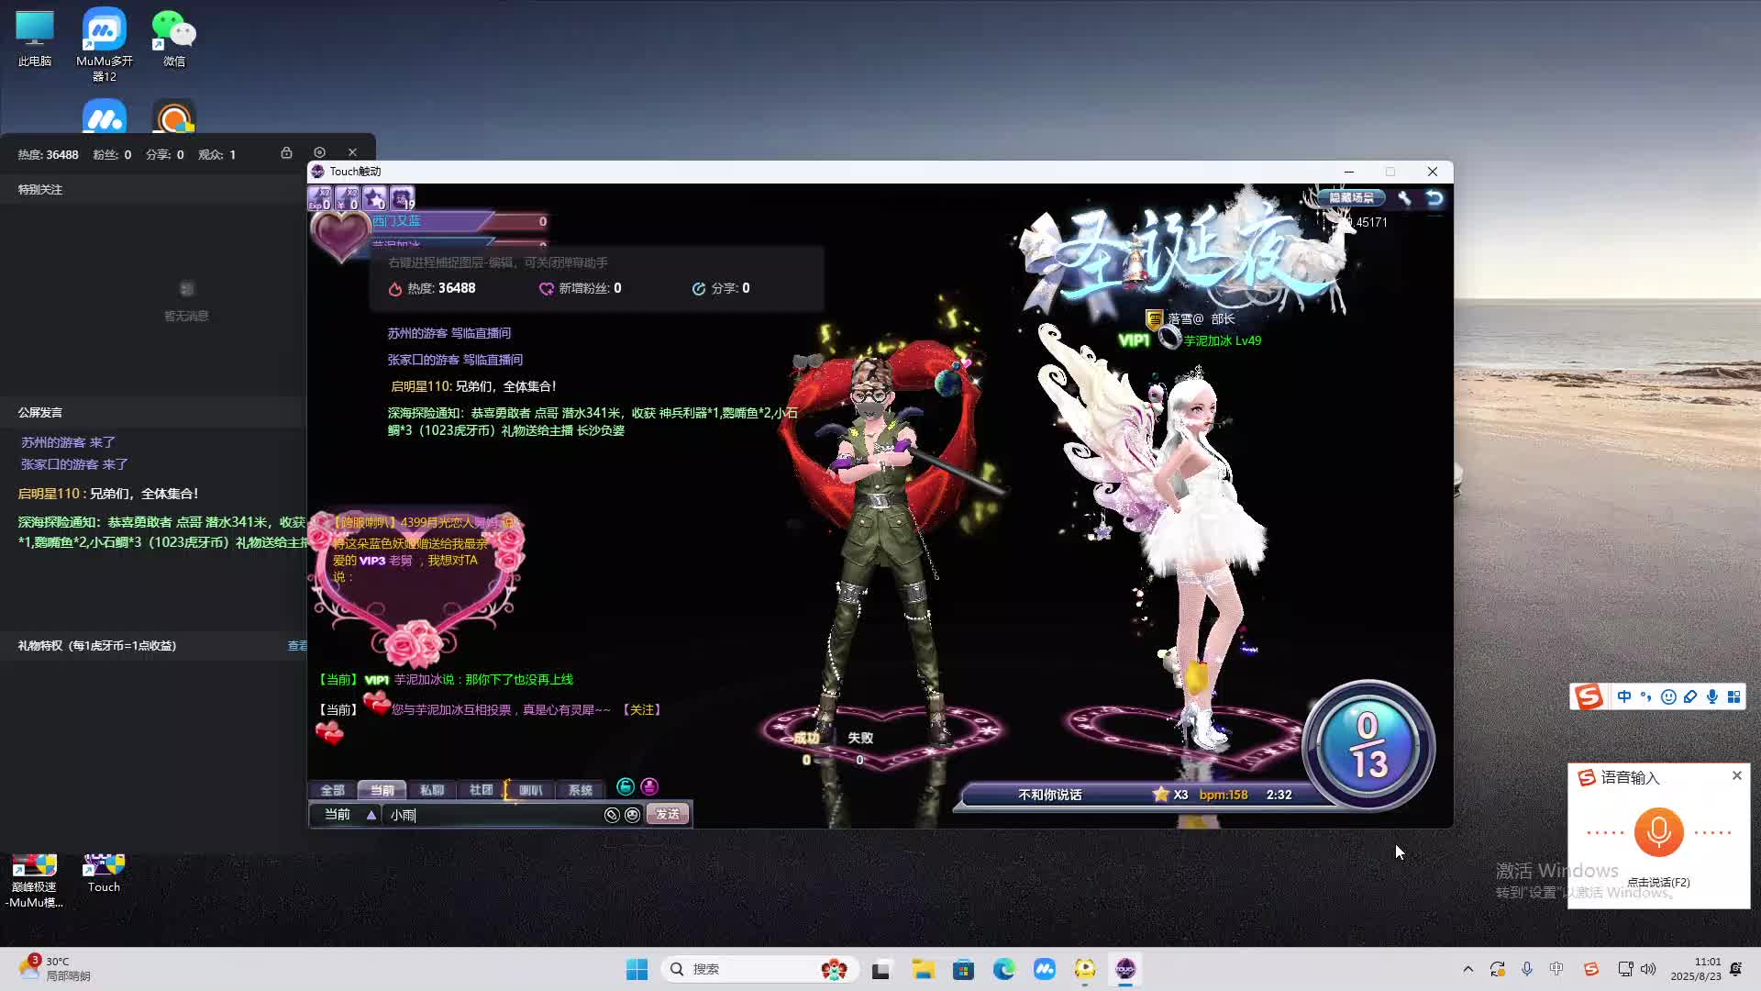Viewport: 1761px width, 991px height.
Task: Open the 查看 link in 礼物特权 section
Action: 297,646
